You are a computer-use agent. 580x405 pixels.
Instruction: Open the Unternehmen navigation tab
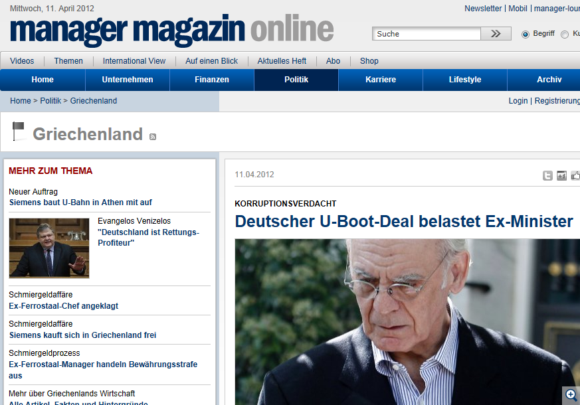128,80
